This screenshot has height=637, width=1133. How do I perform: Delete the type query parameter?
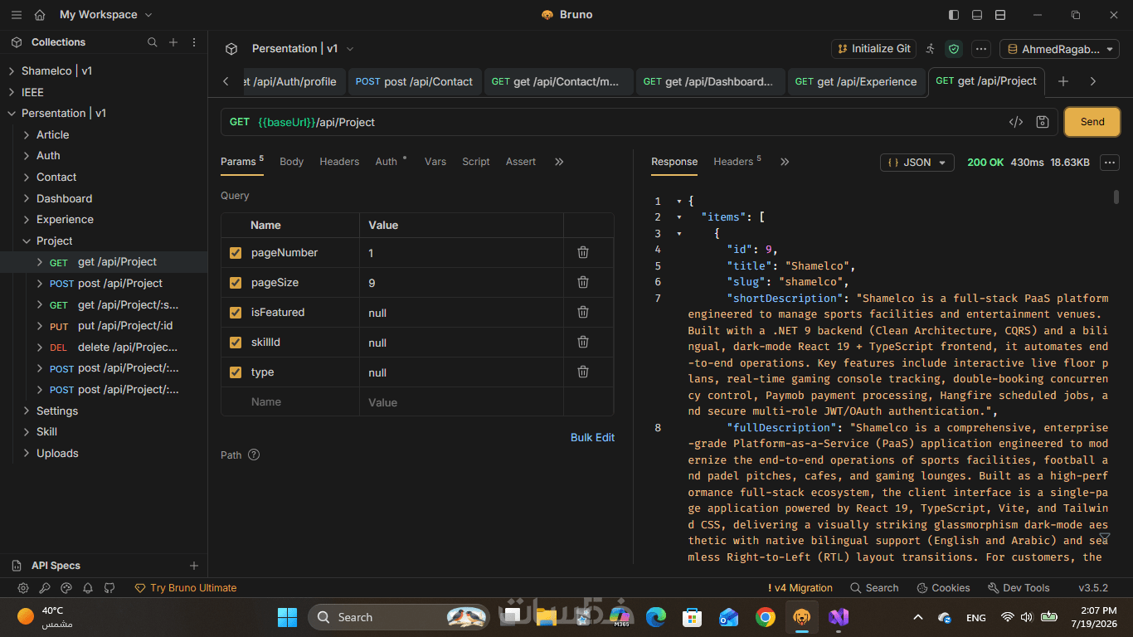pyautogui.click(x=583, y=372)
